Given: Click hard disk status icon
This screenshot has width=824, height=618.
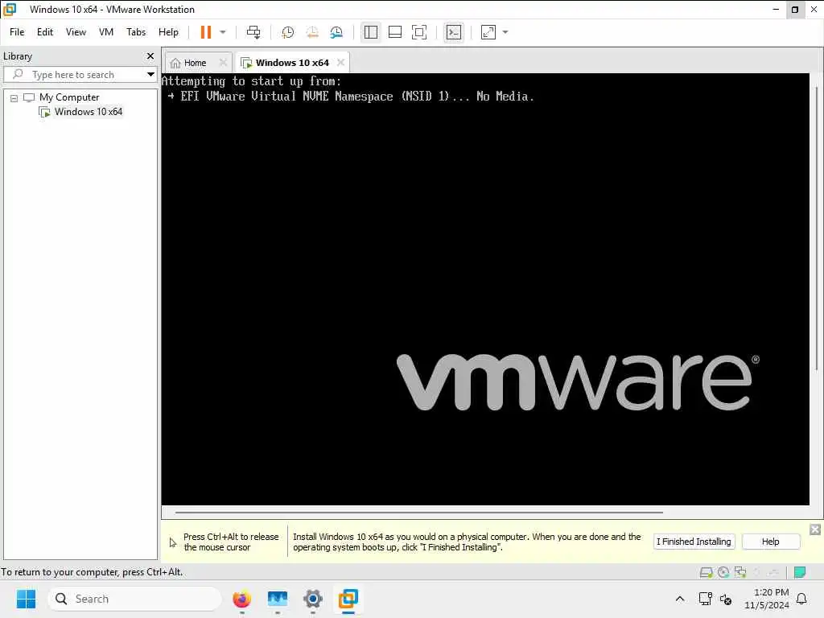Looking at the screenshot, I should (706, 572).
